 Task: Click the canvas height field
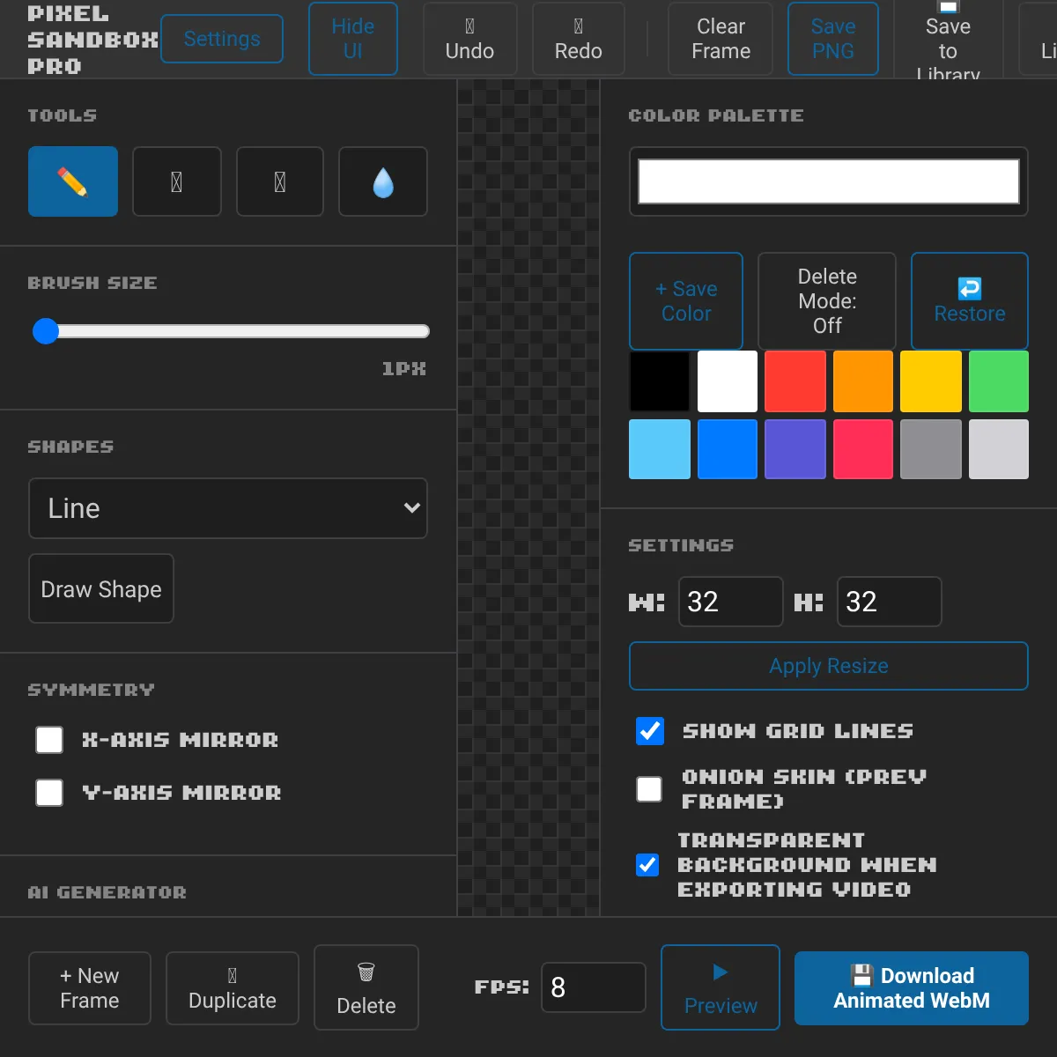coord(890,602)
